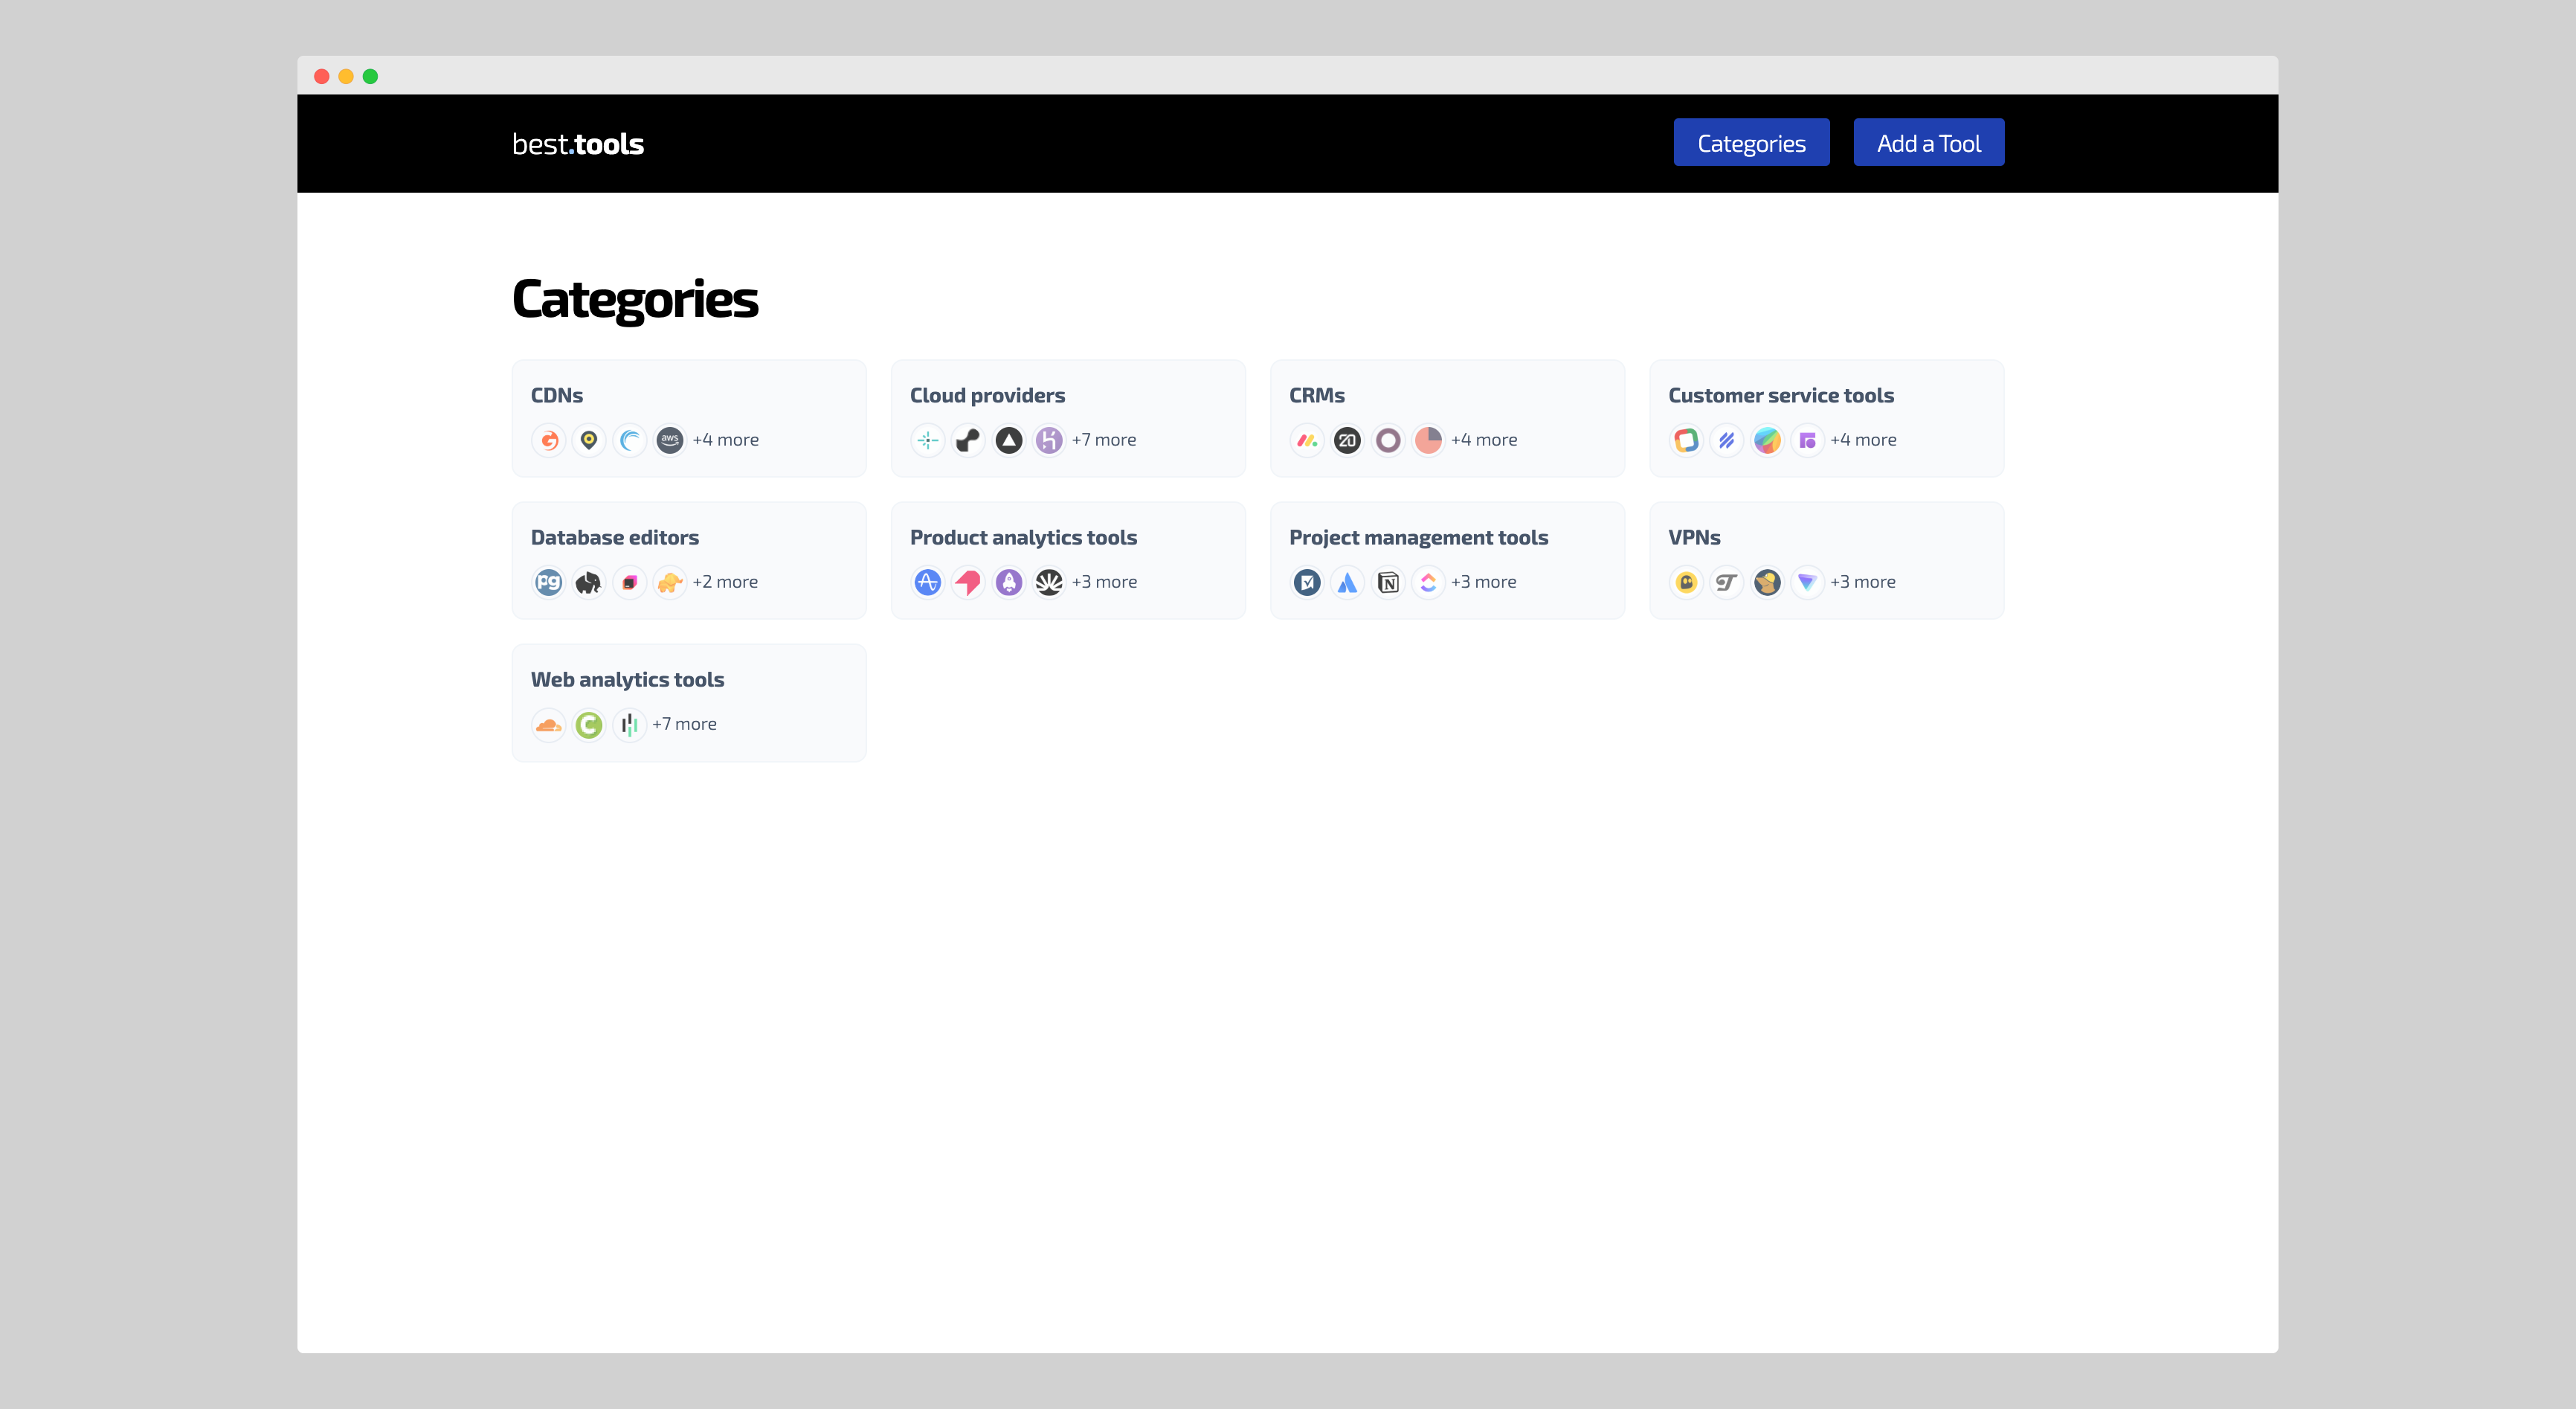Click the ClickUp icon under Project management tools
2576x1409 pixels.
(1428, 582)
